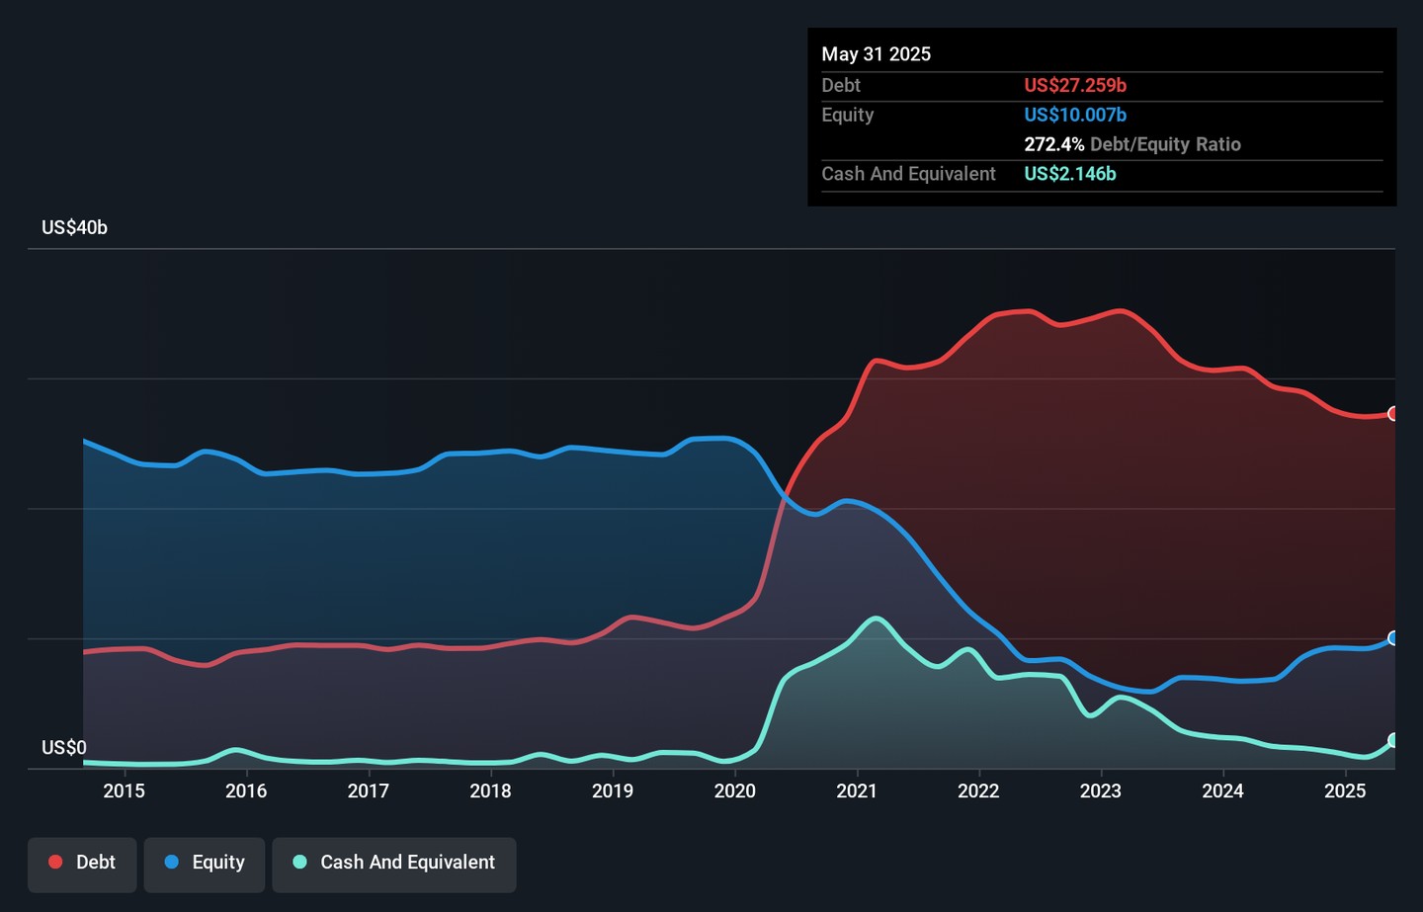1423x912 pixels.
Task: Click the US$10.007b equity value
Action: tap(1074, 115)
